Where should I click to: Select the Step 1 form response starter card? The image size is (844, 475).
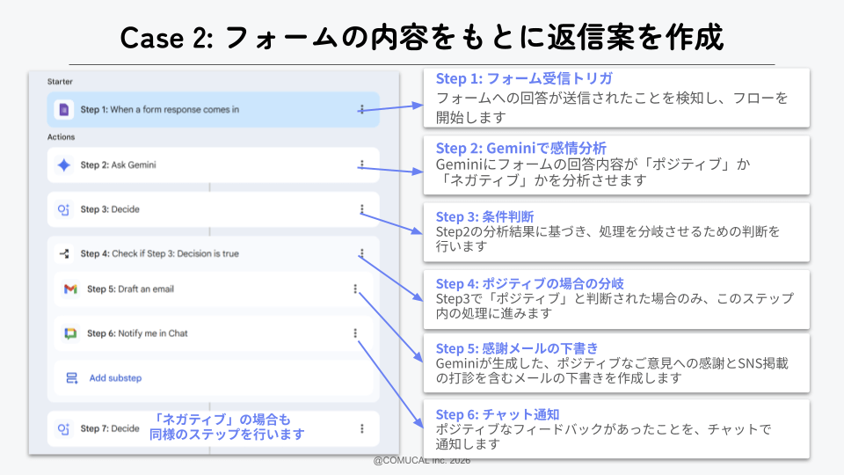211,110
